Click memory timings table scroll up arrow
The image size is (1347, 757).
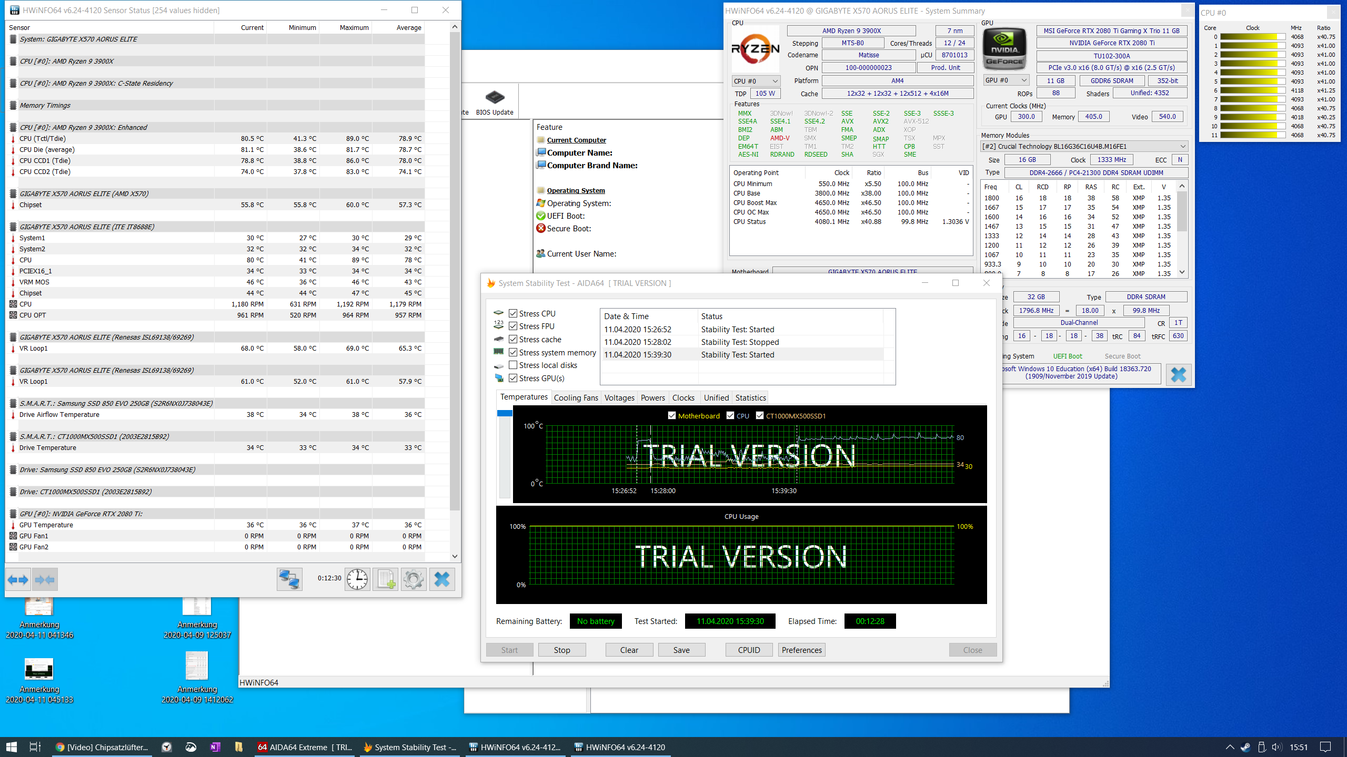(1182, 186)
